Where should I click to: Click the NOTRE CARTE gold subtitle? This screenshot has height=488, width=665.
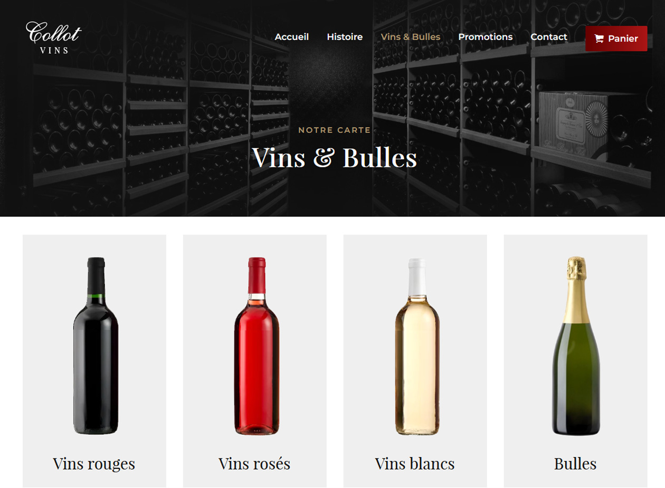335,130
